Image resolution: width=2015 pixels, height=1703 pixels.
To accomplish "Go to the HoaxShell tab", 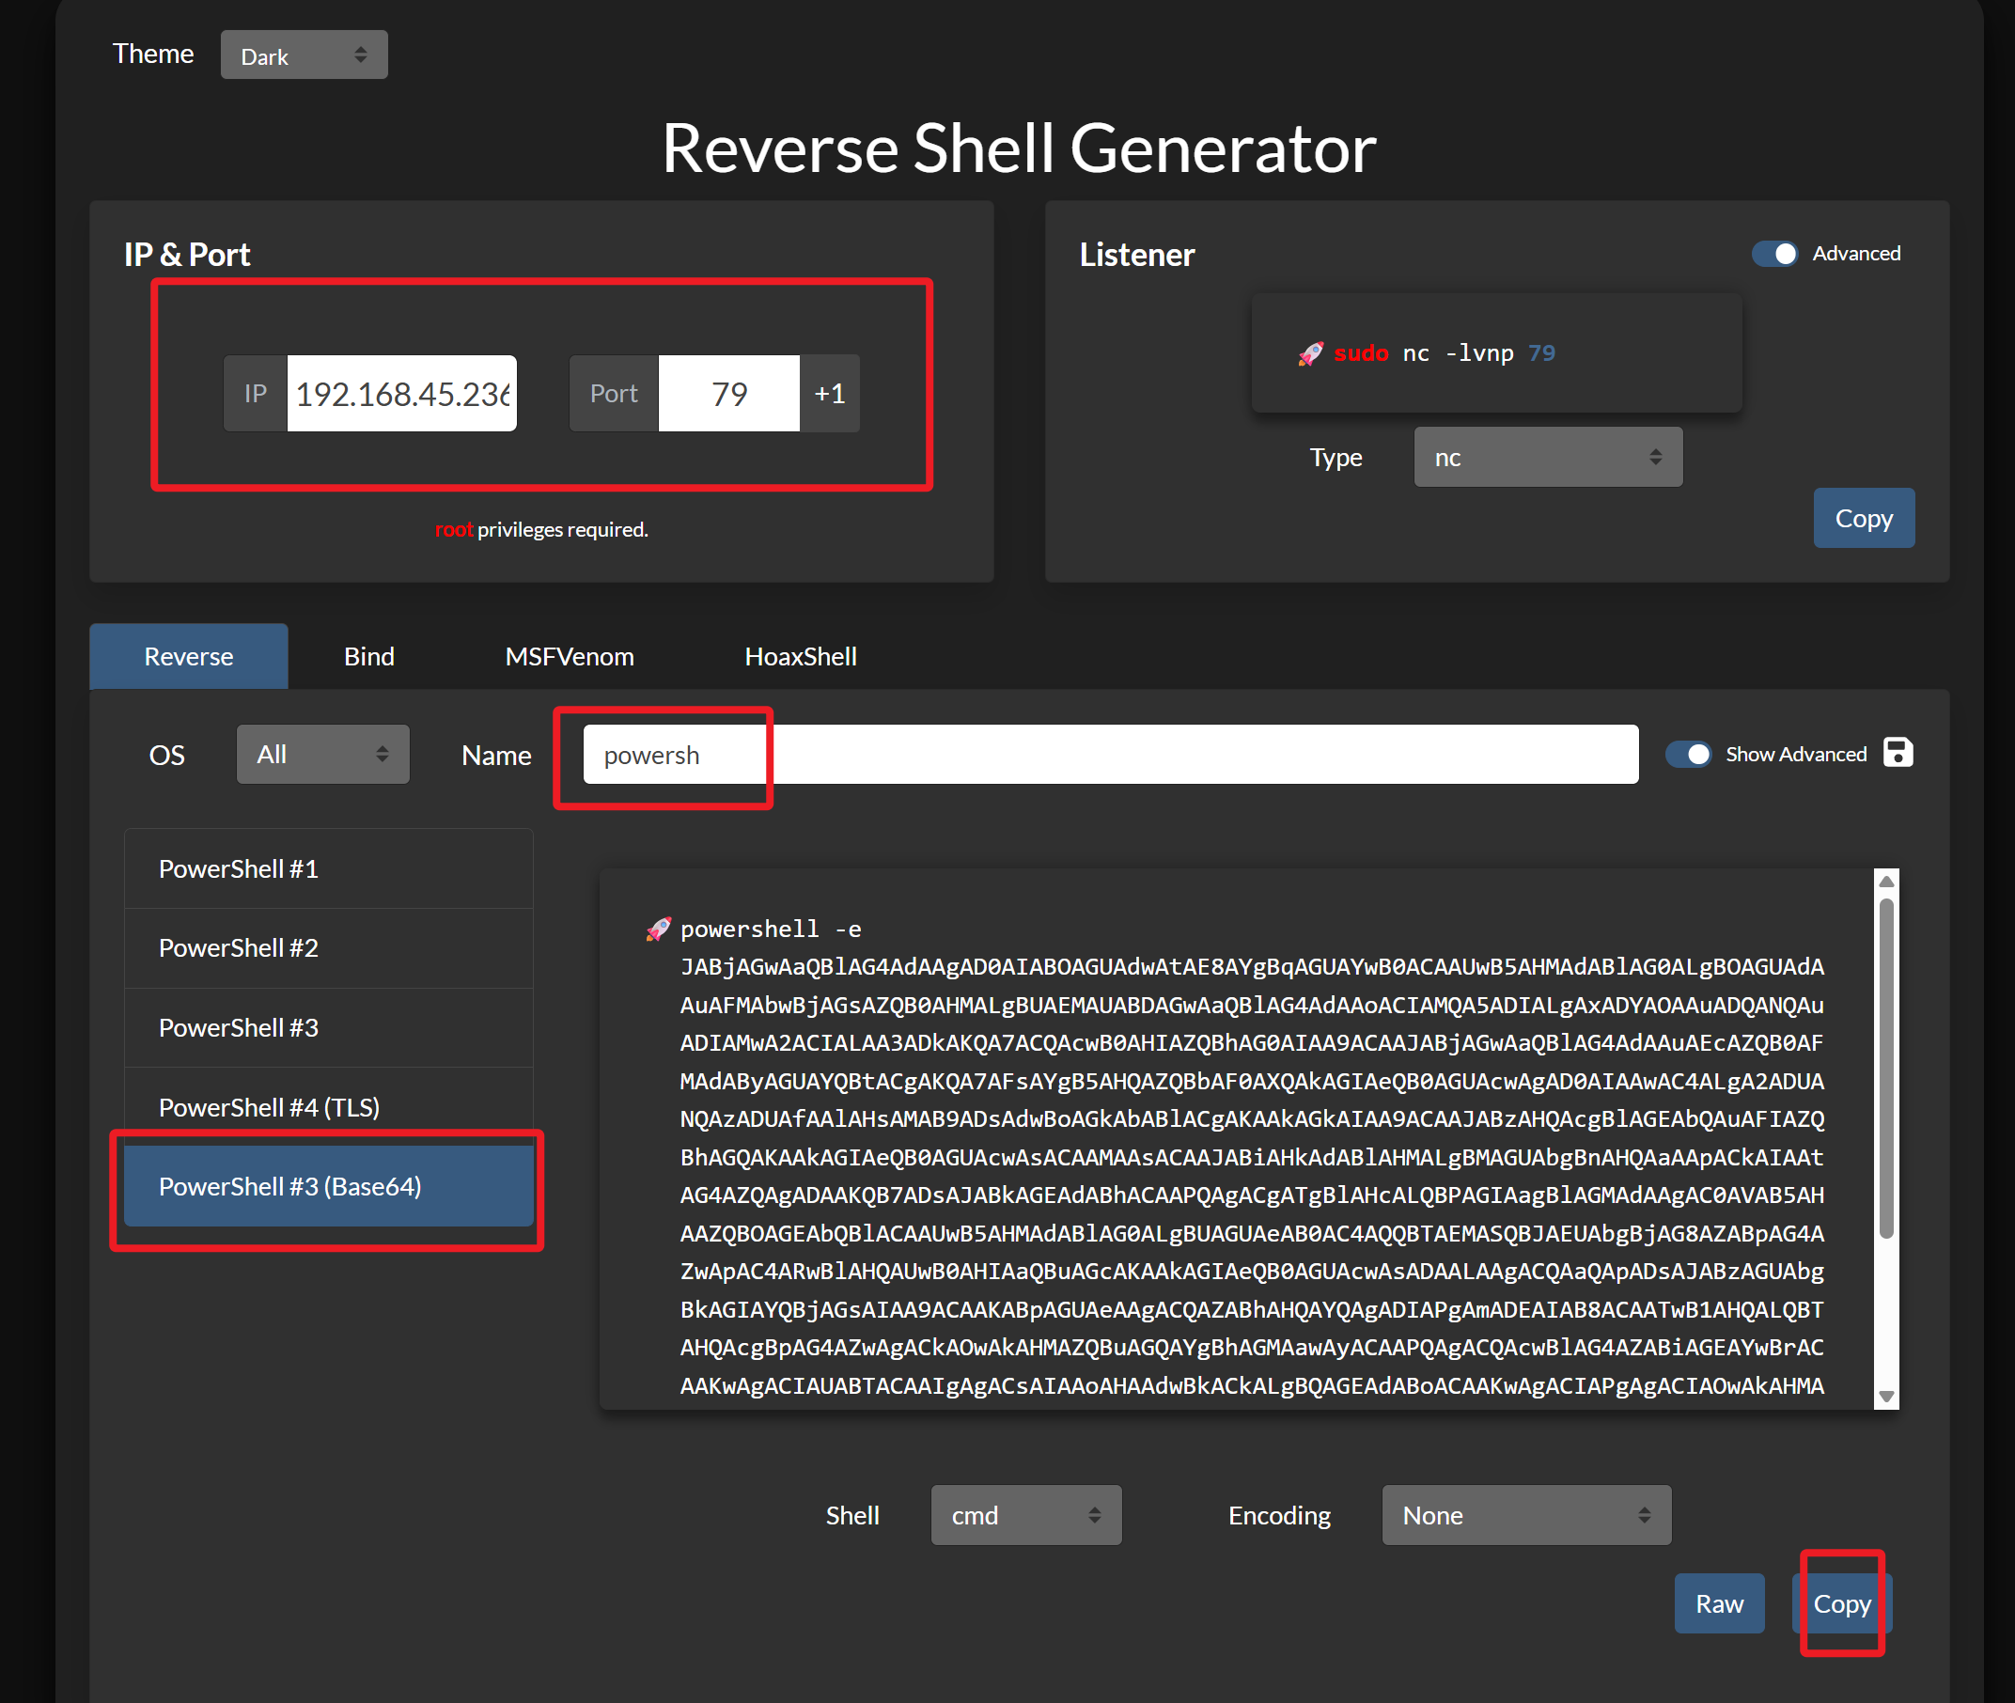I will 800,657.
